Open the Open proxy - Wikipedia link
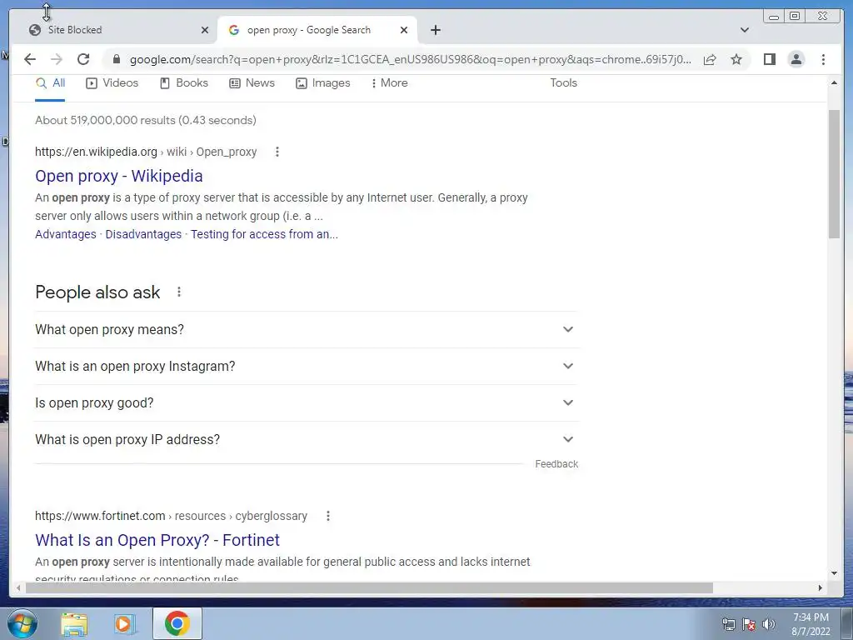Screen dimensions: 853x640 [x=118, y=176]
